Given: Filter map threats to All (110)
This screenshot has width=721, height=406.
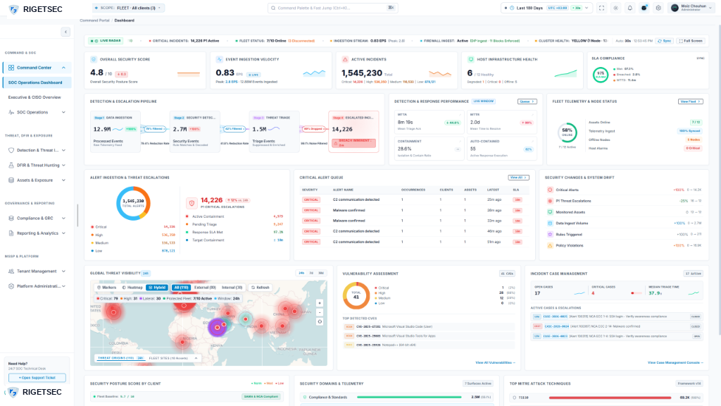Looking at the screenshot, I should pos(181,288).
